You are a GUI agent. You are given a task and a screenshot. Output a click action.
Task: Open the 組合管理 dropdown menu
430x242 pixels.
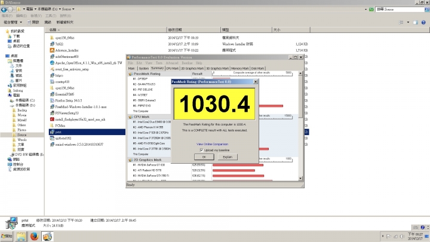coord(13,22)
